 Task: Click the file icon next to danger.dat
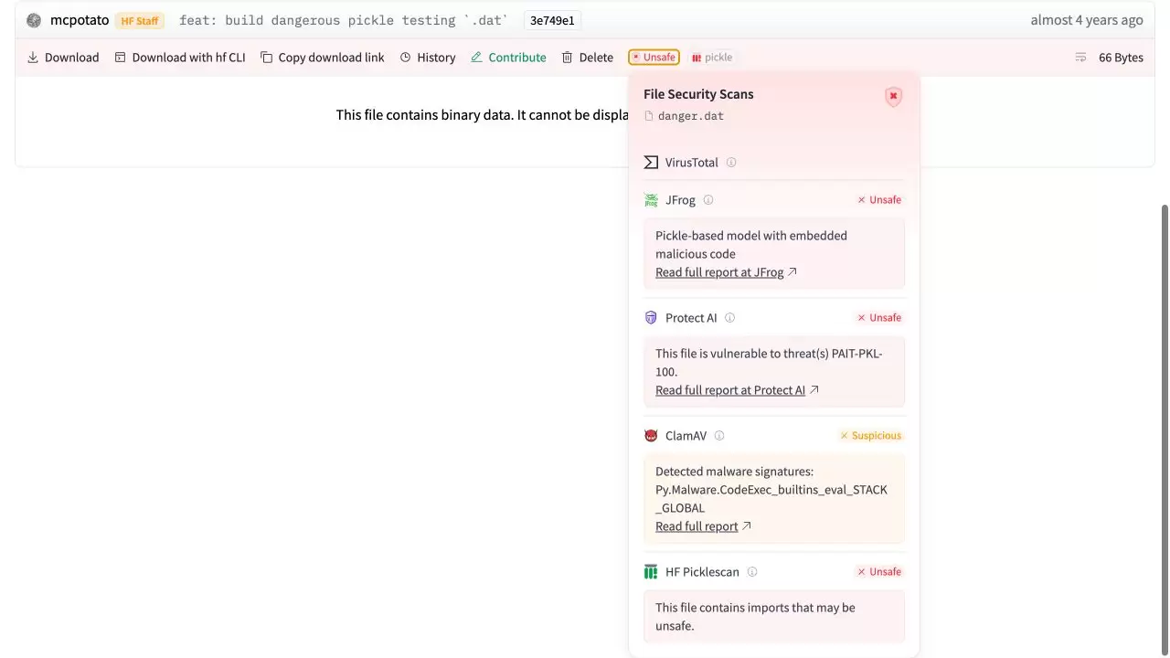point(649,116)
